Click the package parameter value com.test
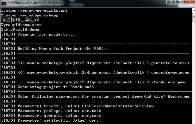195x124 pixels. pos(92,111)
